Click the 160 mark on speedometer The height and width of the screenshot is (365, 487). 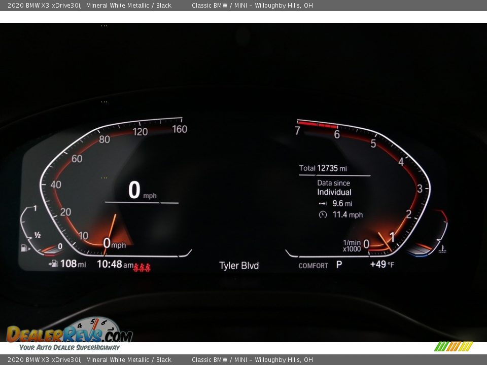[180, 129]
